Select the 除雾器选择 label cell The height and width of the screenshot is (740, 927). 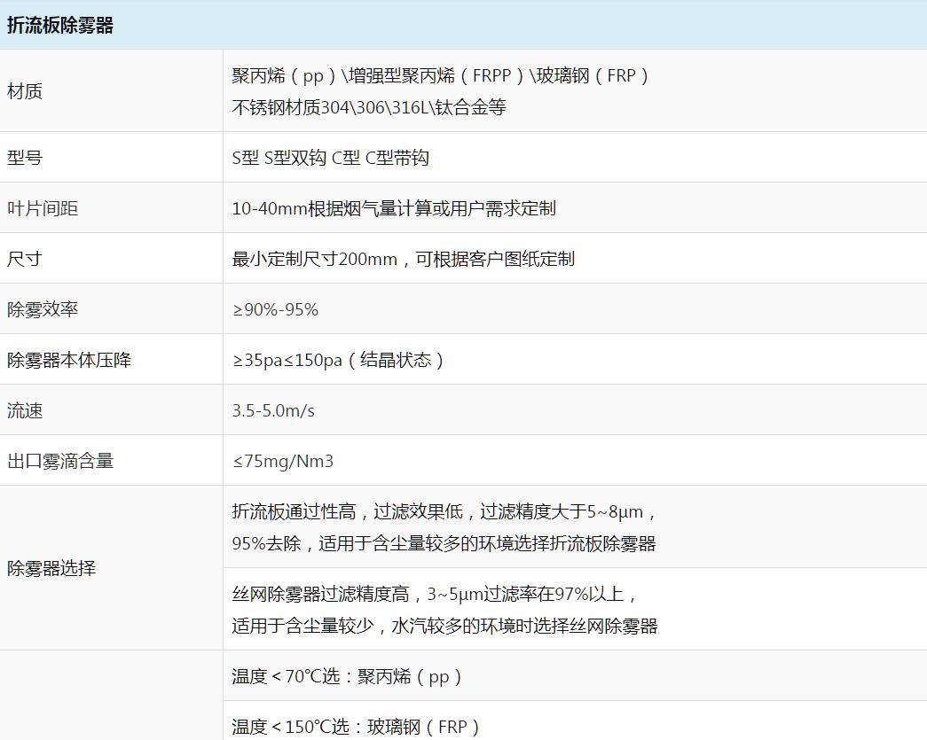click(x=51, y=568)
